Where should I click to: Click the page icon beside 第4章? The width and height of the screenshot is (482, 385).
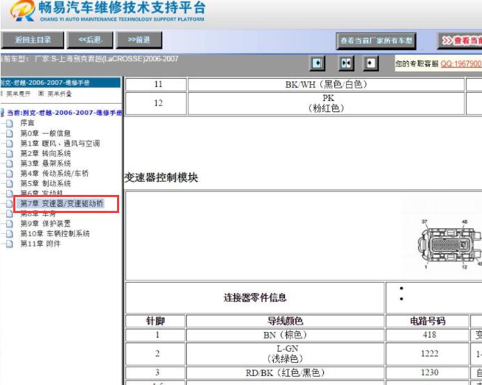coord(10,173)
